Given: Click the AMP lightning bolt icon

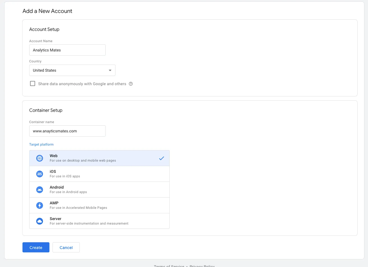Looking at the screenshot, I should 40,205.
